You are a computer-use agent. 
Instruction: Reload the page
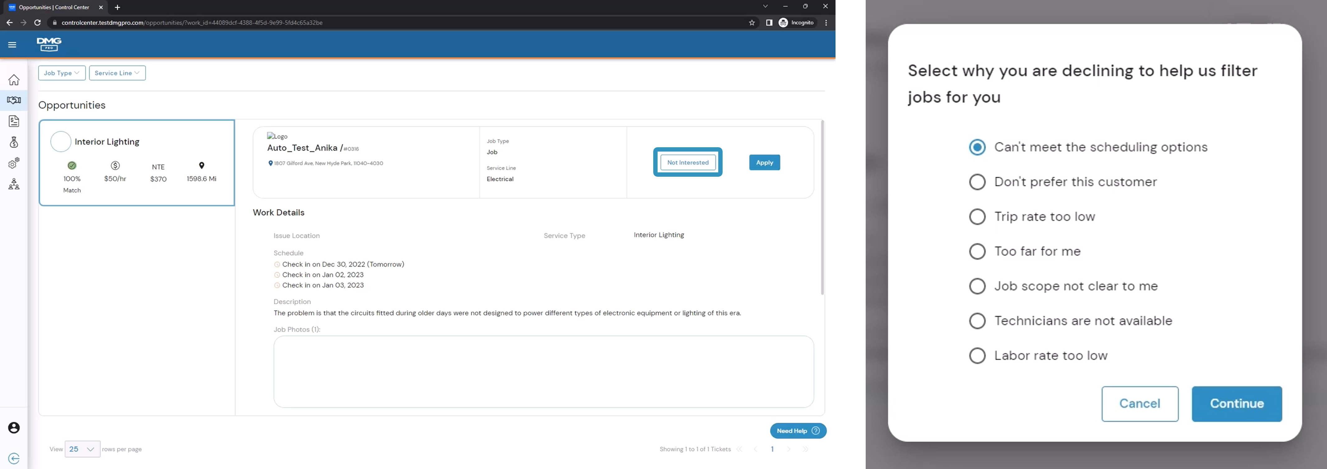tap(37, 23)
